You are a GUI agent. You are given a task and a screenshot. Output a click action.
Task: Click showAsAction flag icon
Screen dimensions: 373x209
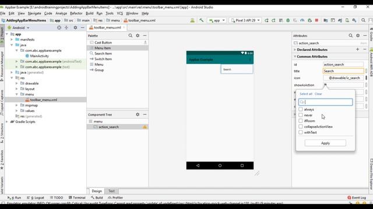(325, 85)
